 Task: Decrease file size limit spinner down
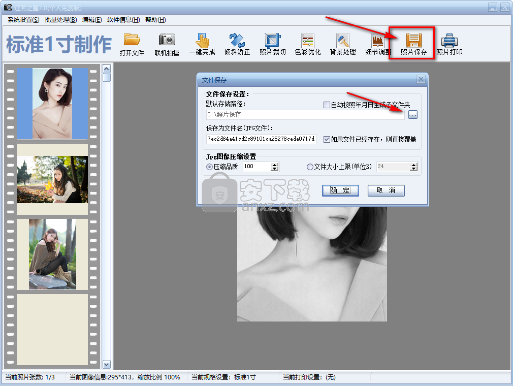pyautogui.click(x=414, y=169)
